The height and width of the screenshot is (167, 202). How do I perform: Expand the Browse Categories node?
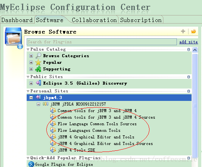tap(31, 56)
